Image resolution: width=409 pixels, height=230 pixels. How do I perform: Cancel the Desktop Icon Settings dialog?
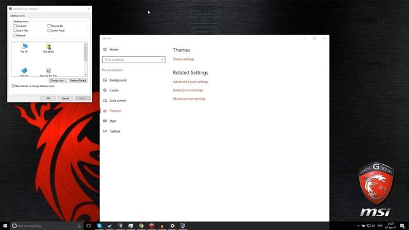(x=65, y=98)
